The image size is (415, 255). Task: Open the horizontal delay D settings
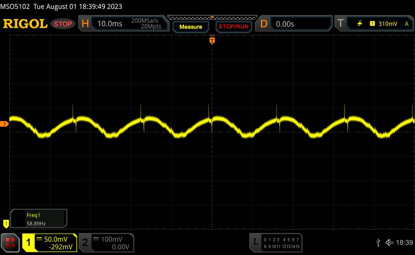coord(264,24)
